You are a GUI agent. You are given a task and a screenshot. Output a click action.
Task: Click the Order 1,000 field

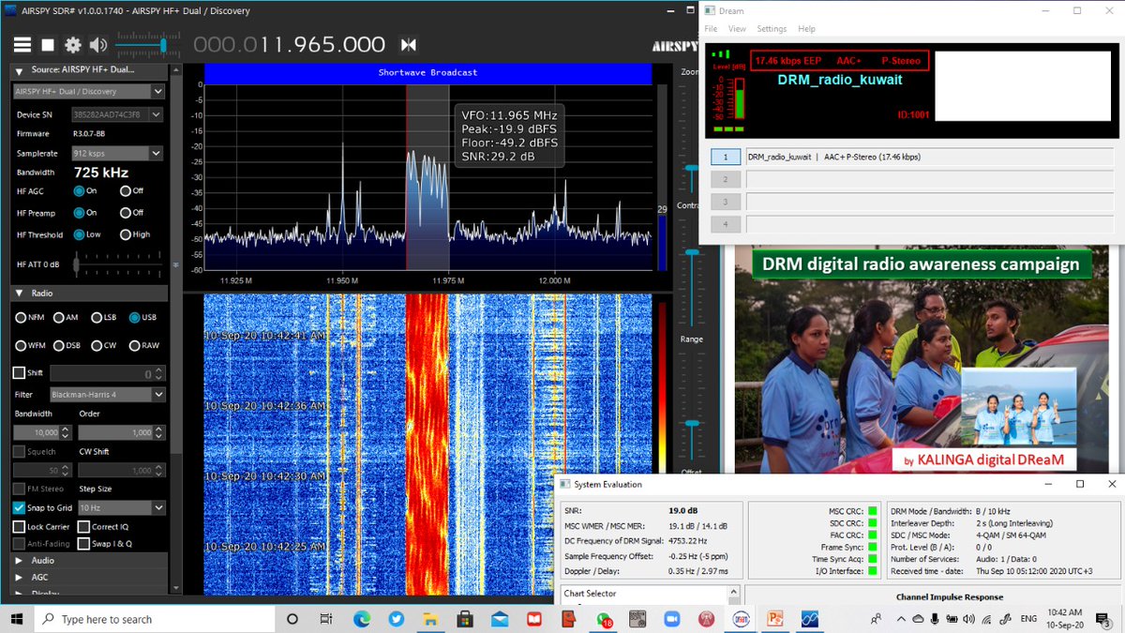122,432
